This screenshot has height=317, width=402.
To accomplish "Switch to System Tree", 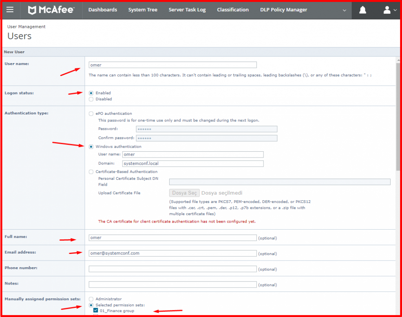I will [143, 9].
